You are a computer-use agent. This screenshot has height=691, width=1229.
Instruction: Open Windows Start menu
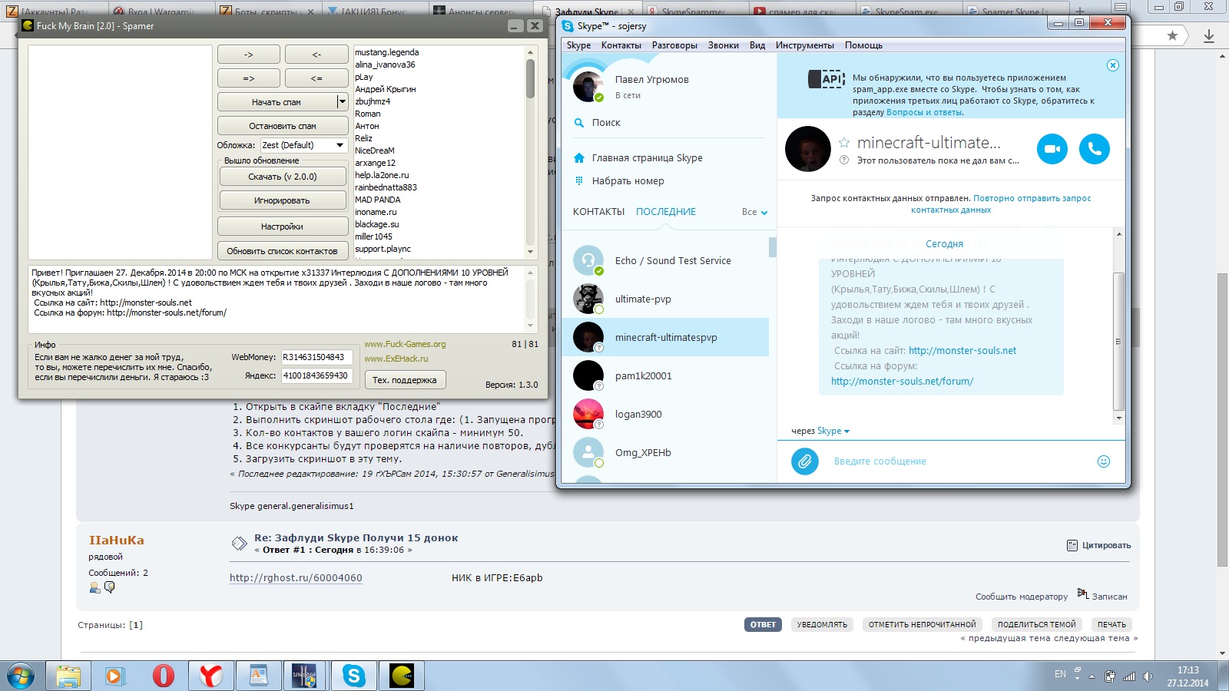point(21,676)
